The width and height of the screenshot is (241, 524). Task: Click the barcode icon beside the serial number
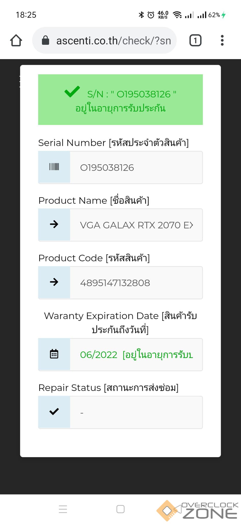[54, 167]
